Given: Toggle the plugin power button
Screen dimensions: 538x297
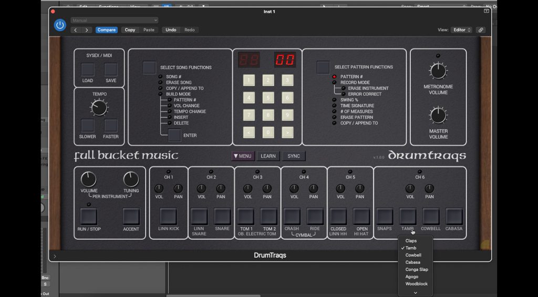Looking at the screenshot, I should (60, 25).
